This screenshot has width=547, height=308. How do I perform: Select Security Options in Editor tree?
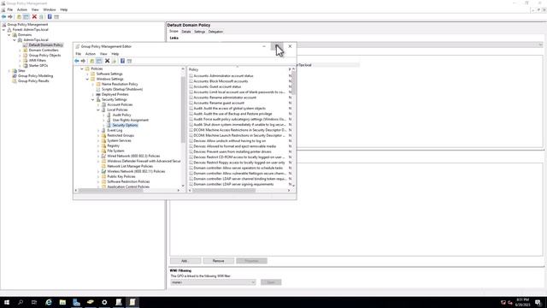pyautogui.click(x=126, y=126)
